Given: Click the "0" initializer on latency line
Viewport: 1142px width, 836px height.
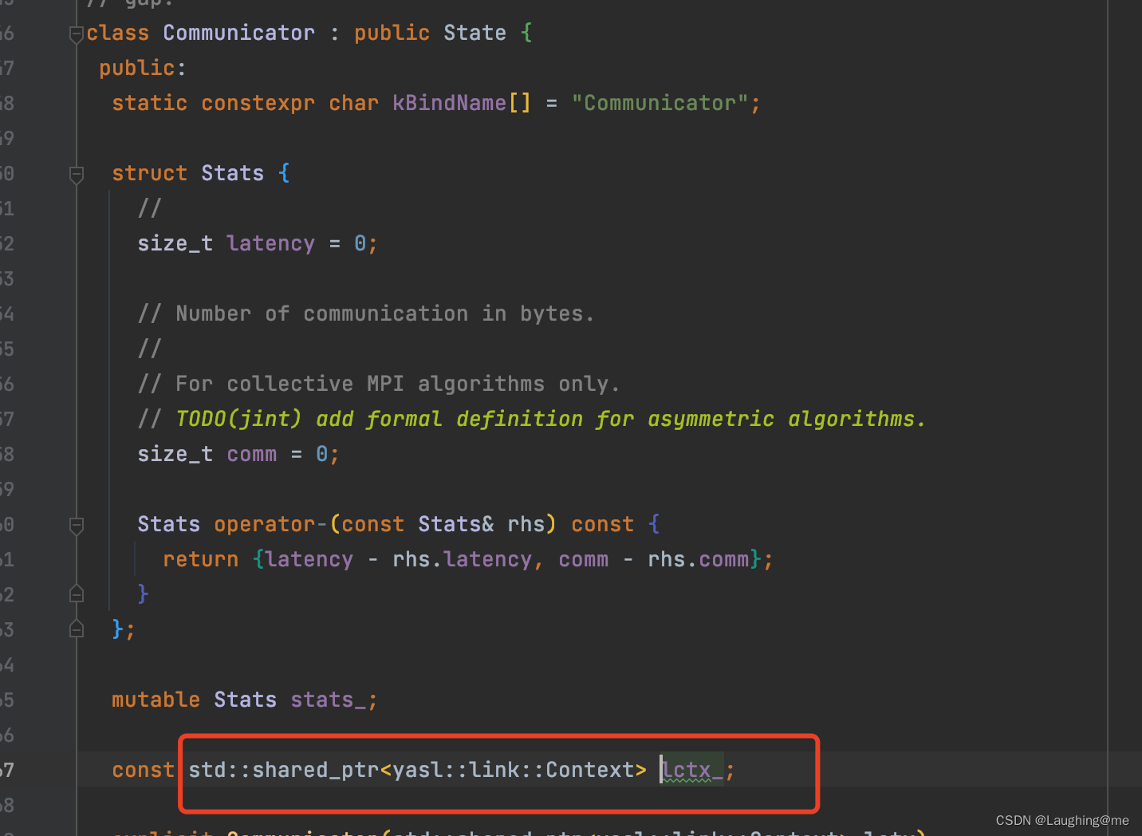Looking at the screenshot, I should [x=360, y=243].
